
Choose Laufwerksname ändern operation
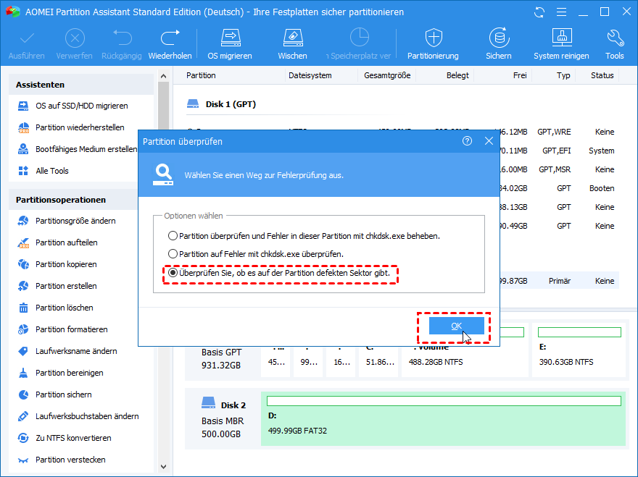pos(67,351)
